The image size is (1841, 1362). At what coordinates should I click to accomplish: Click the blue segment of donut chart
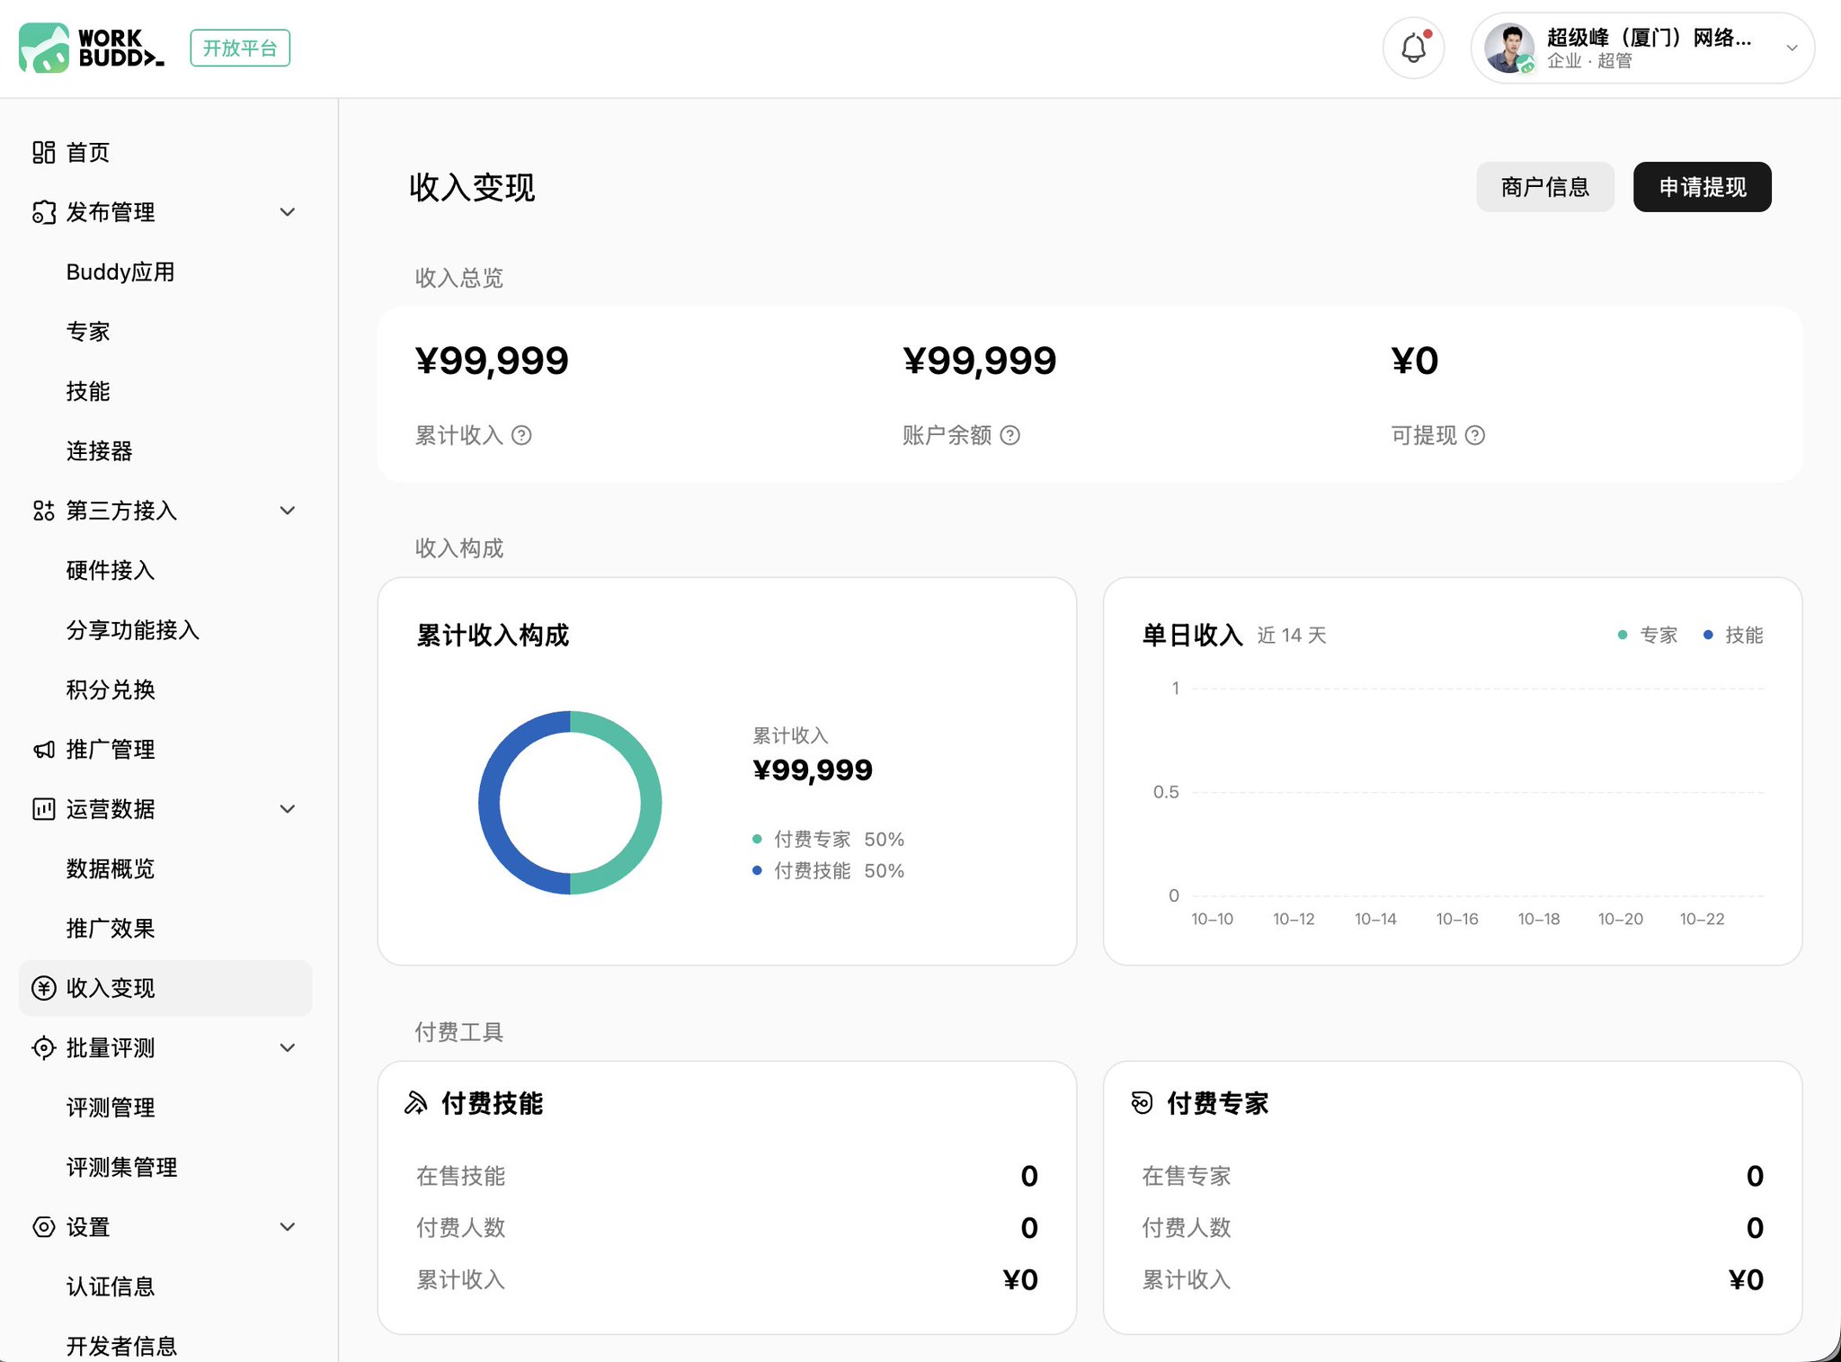coord(489,803)
